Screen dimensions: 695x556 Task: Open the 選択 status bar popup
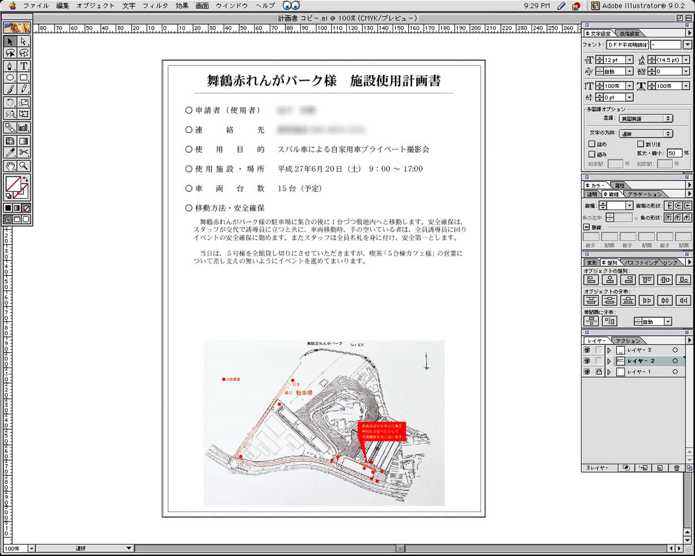85,548
